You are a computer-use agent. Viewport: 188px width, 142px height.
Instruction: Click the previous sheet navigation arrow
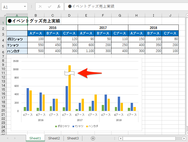(x=7, y=138)
